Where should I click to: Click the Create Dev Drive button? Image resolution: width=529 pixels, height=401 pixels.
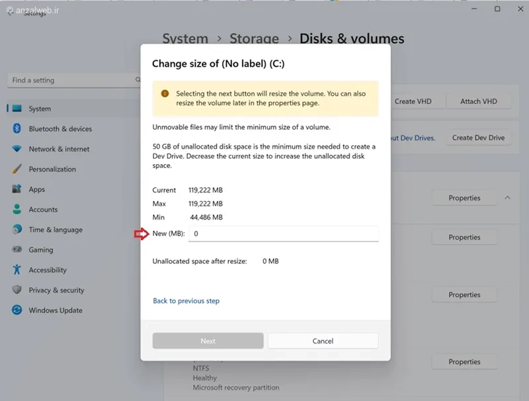478,138
